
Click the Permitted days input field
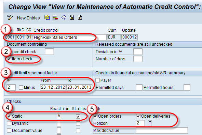(139, 88)
